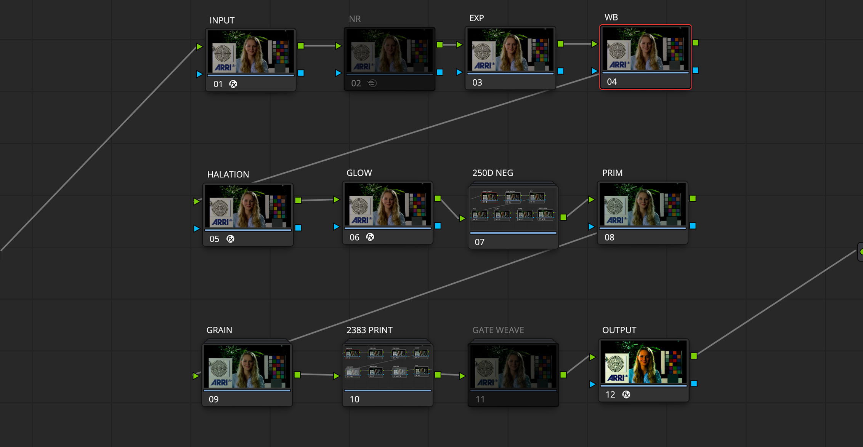Select the disabled NR node thumbnail

pos(389,51)
